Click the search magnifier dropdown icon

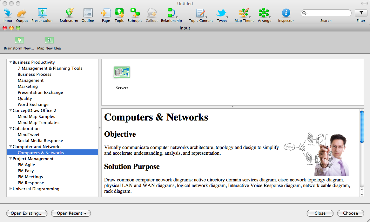pyautogui.click(x=305, y=13)
